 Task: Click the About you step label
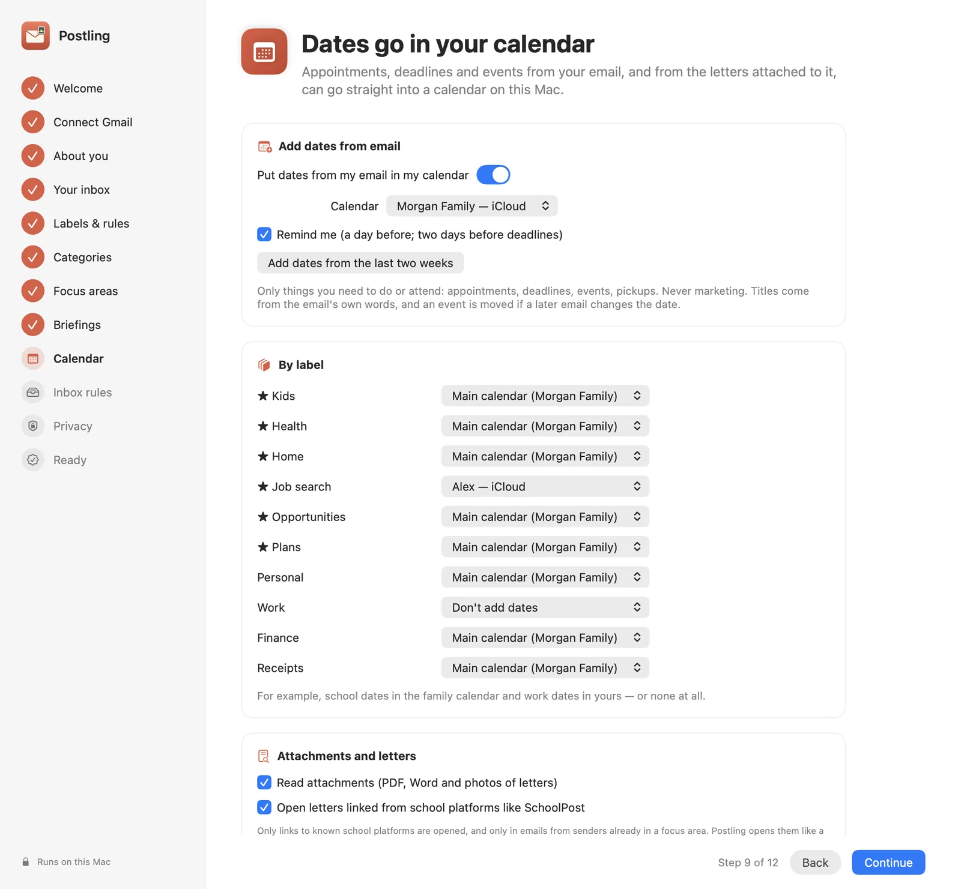tap(81, 156)
